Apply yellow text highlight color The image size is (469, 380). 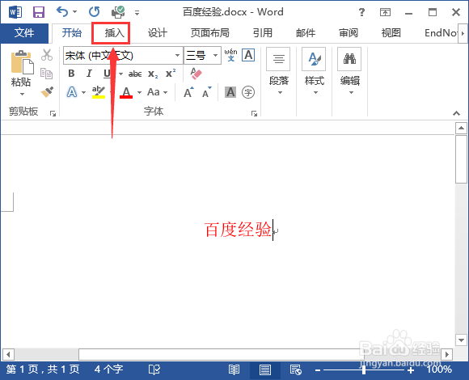(99, 92)
